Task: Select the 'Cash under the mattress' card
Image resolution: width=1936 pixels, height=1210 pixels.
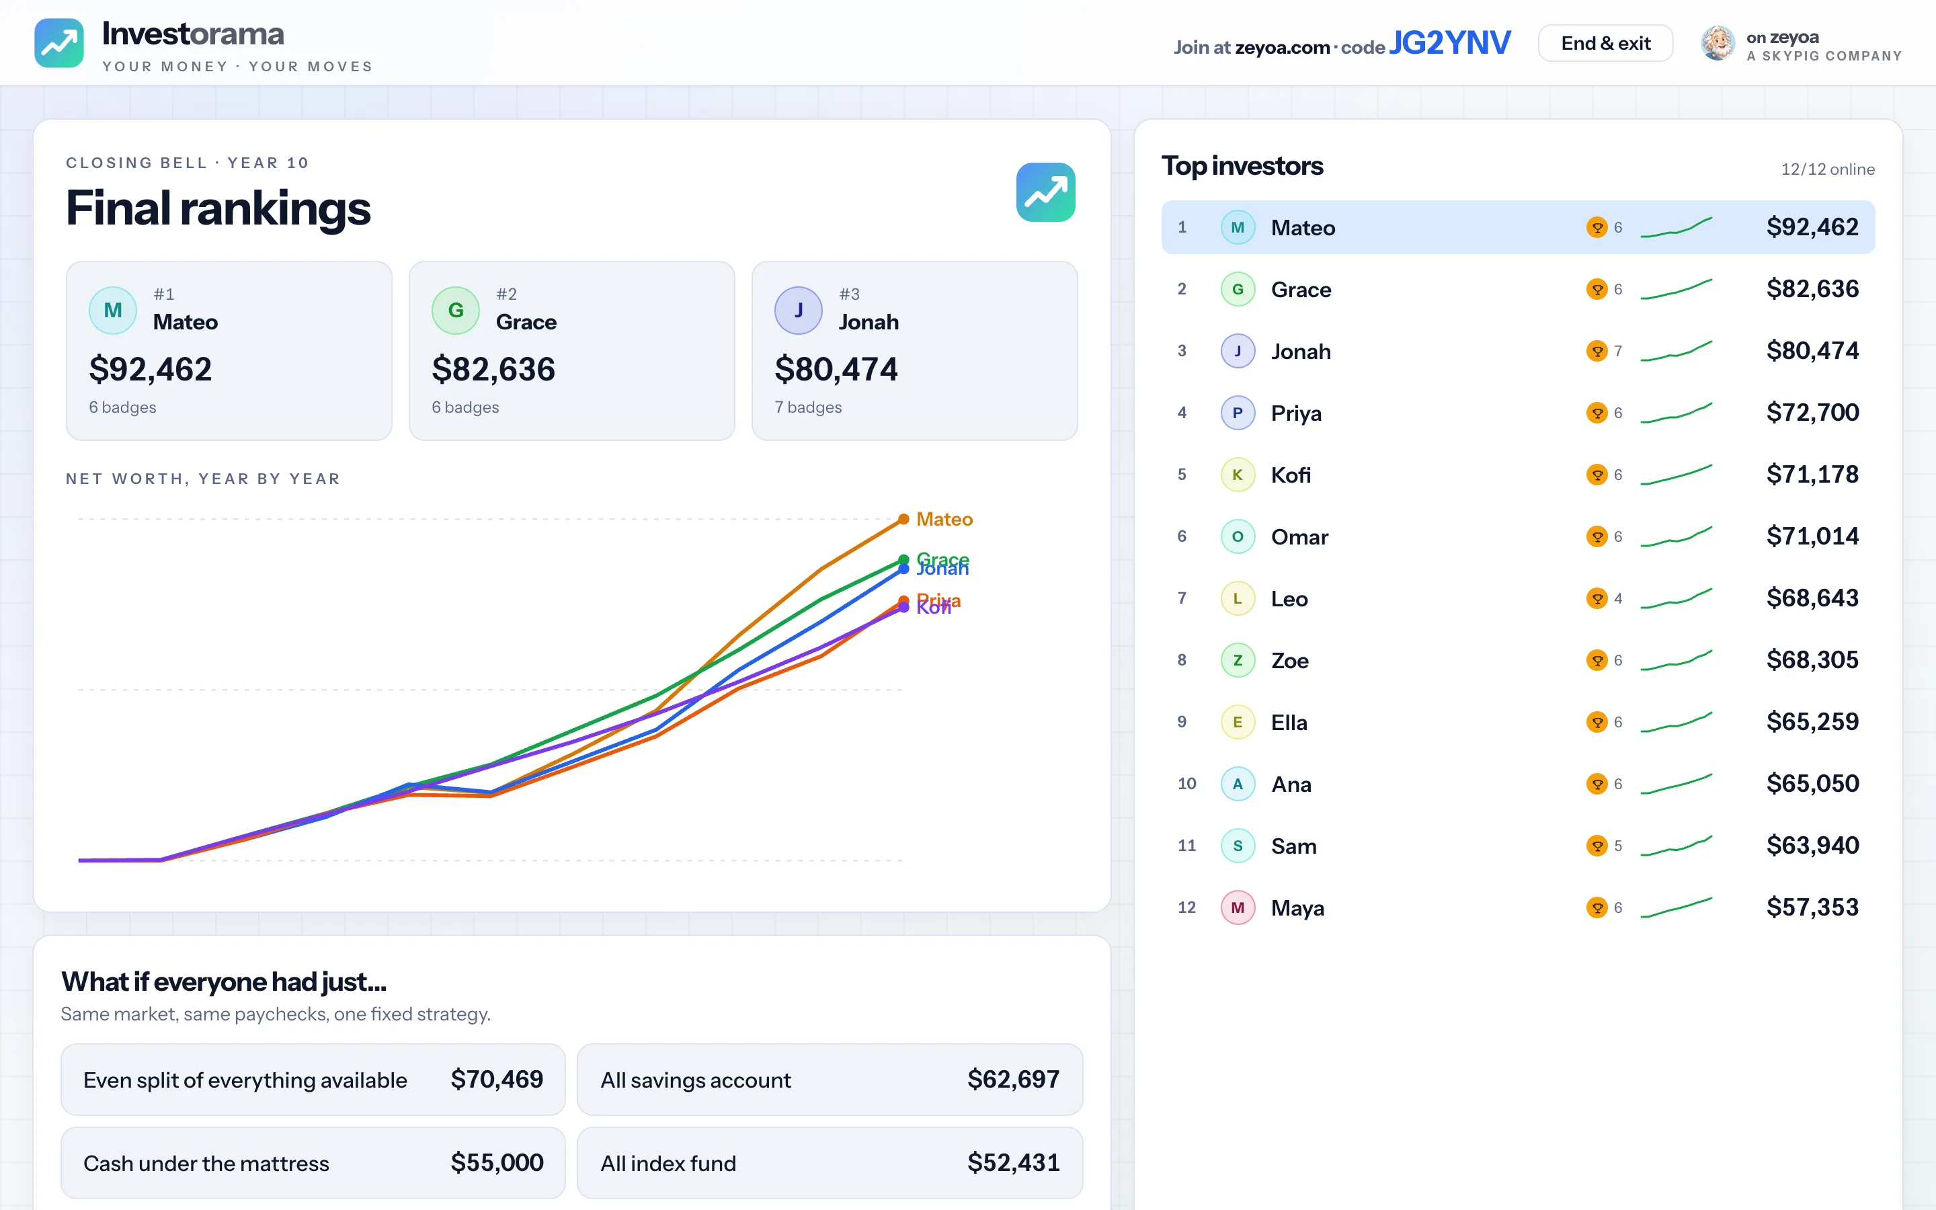Action: point(313,1163)
